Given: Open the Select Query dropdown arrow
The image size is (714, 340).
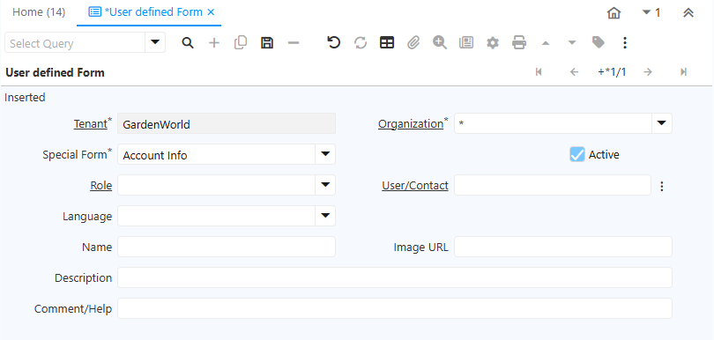Looking at the screenshot, I should pos(155,43).
